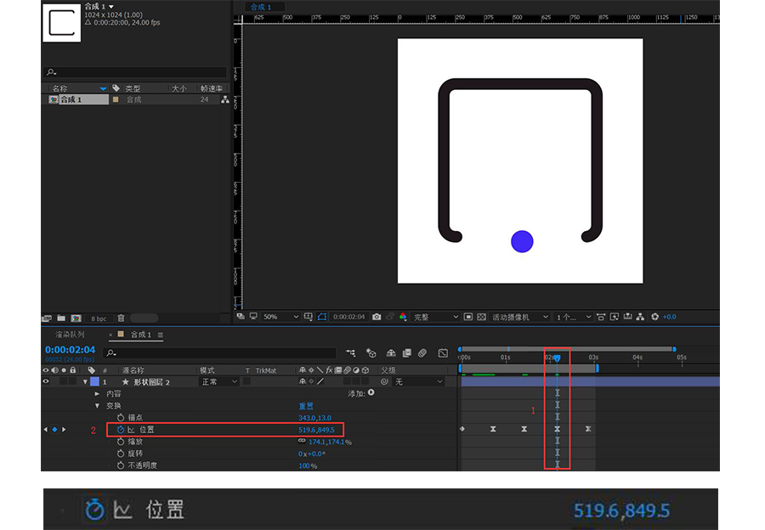Hide 形状图层 2 using eye toggle
765x530 pixels.
46,382
